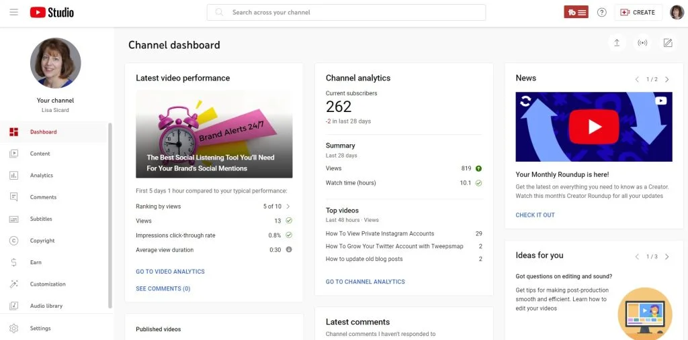Screen dimensions: 688x340
Task: Open Lisa Sicard's large channel profile picture
Action: pyautogui.click(x=55, y=62)
